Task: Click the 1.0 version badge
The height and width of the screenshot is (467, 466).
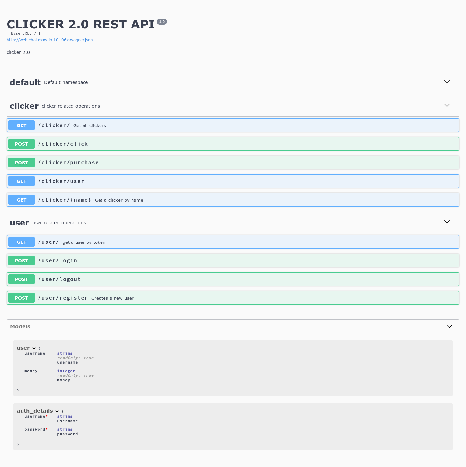Action: [x=162, y=21]
